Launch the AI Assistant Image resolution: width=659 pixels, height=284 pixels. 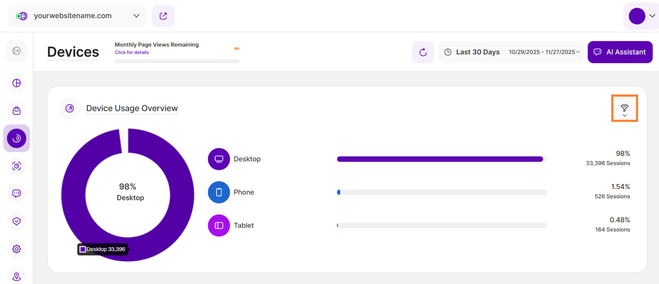[x=619, y=52]
